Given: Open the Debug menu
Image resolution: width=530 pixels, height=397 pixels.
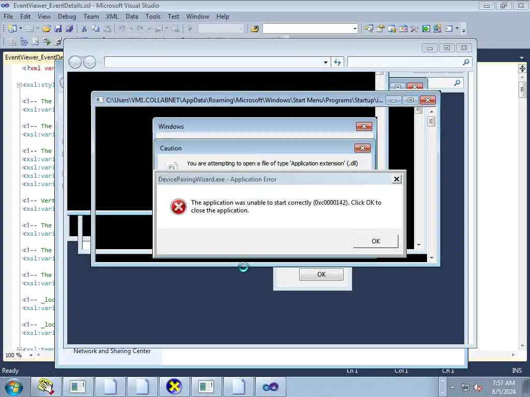Looking at the screenshot, I should [x=67, y=16].
